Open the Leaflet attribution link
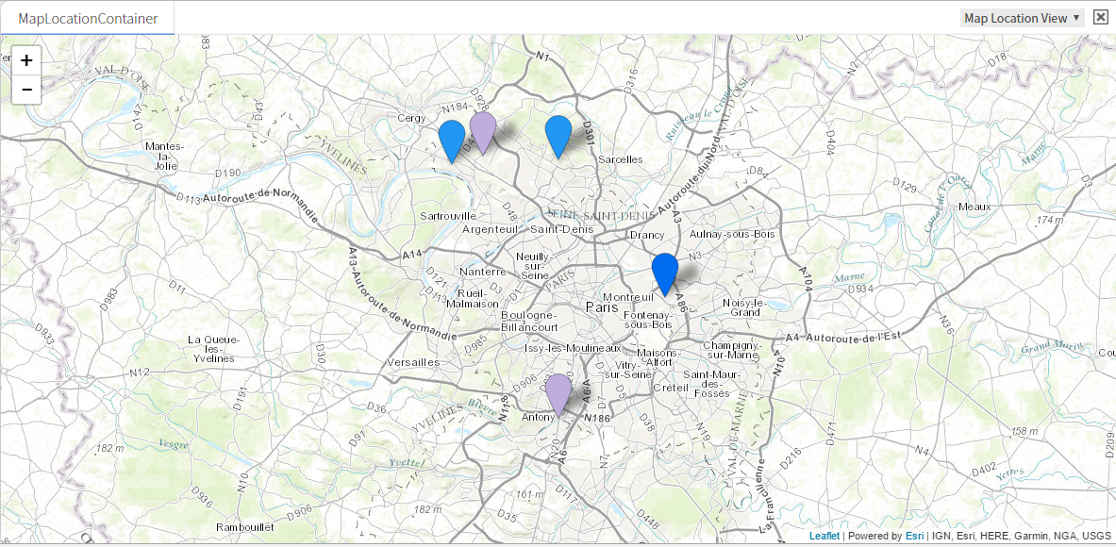 pos(824,536)
